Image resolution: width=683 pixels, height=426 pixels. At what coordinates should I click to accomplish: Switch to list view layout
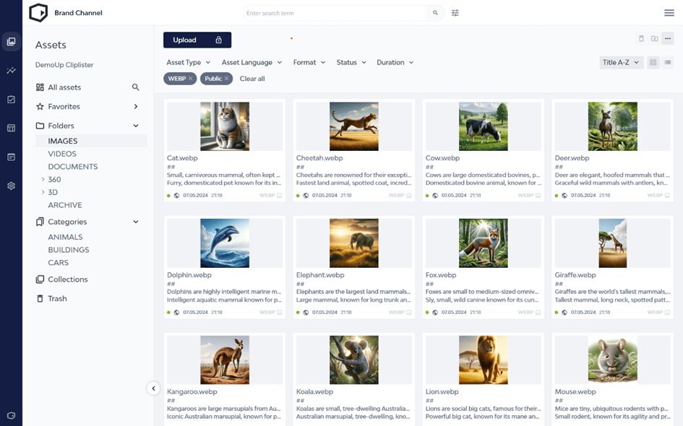tap(667, 63)
